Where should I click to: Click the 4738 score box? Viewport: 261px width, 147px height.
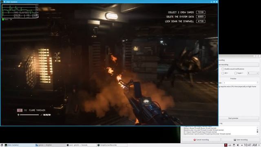(201, 21)
